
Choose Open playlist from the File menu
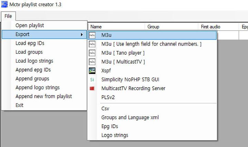click(44, 25)
